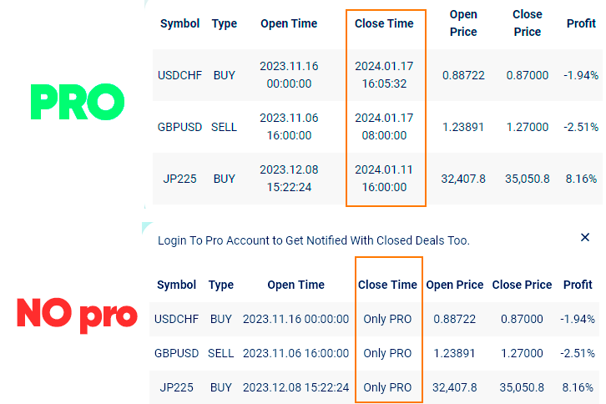This screenshot has height=404, width=606.
Task: Select USDCHF symbol in the upper table
Action: click(179, 75)
